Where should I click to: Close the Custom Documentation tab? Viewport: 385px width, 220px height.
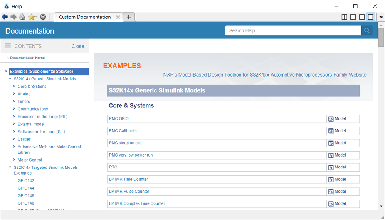(x=118, y=17)
